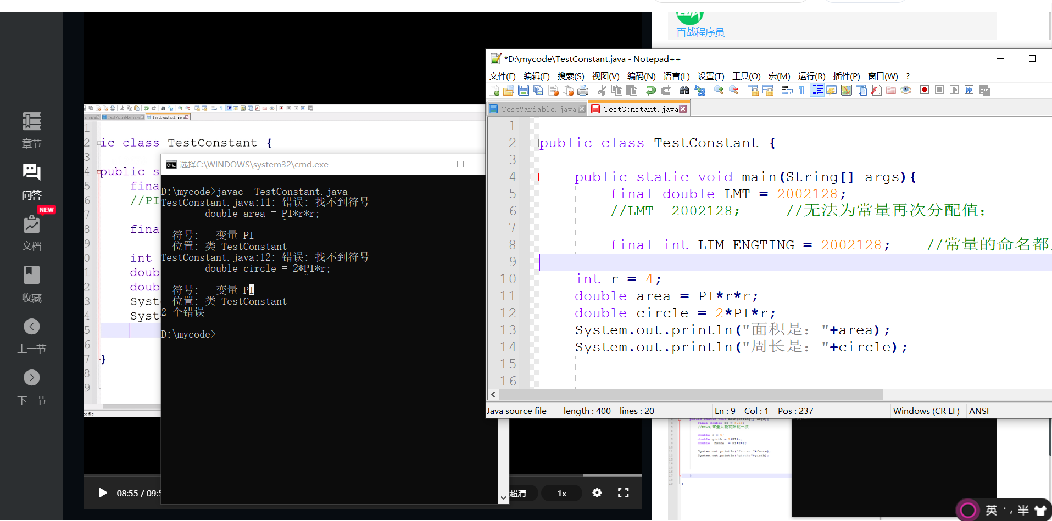Click the Open file toolbar icon
This screenshot has height=521, width=1052.
click(x=509, y=90)
